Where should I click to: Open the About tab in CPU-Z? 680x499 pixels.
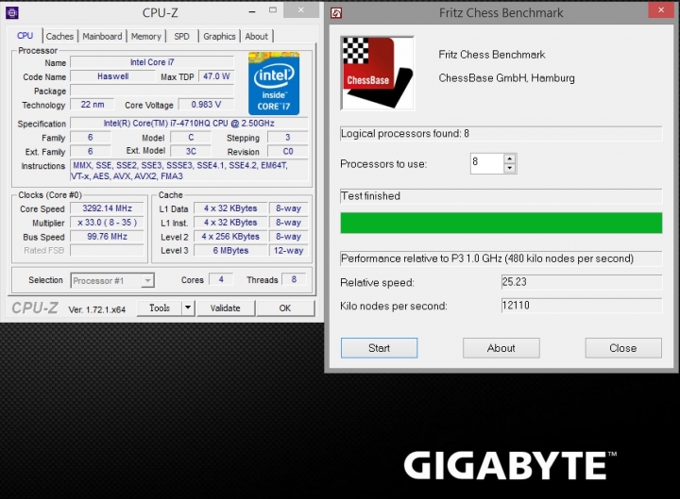(256, 37)
